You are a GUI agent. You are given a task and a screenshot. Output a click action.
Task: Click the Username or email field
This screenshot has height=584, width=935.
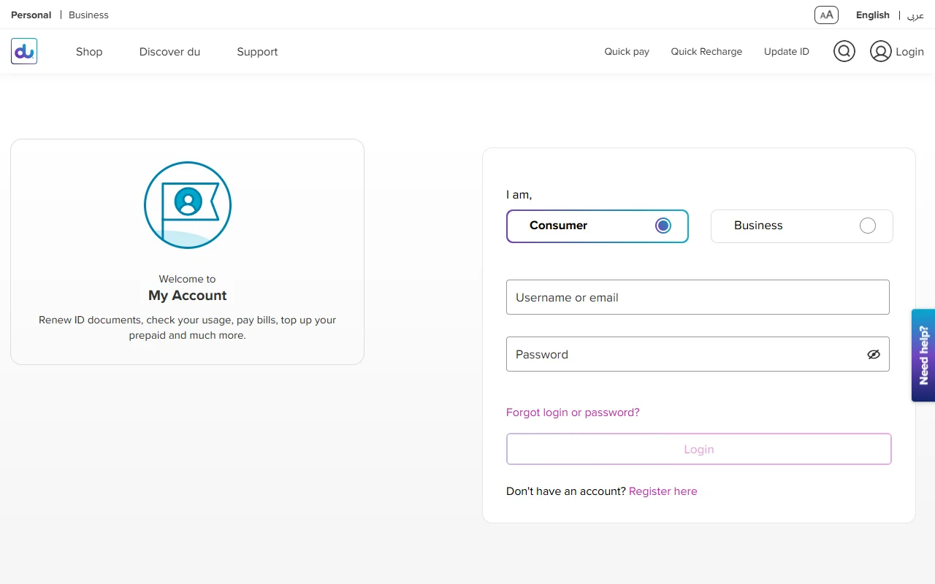[698, 297]
